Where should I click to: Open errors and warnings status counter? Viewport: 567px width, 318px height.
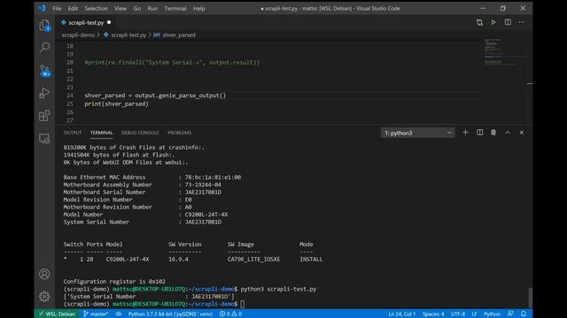coord(230,314)
